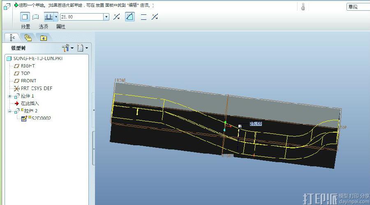Click the traffic light regeneration status icon
The width and height of the screenshot is (370, 205).
click(x=303, y=7)
